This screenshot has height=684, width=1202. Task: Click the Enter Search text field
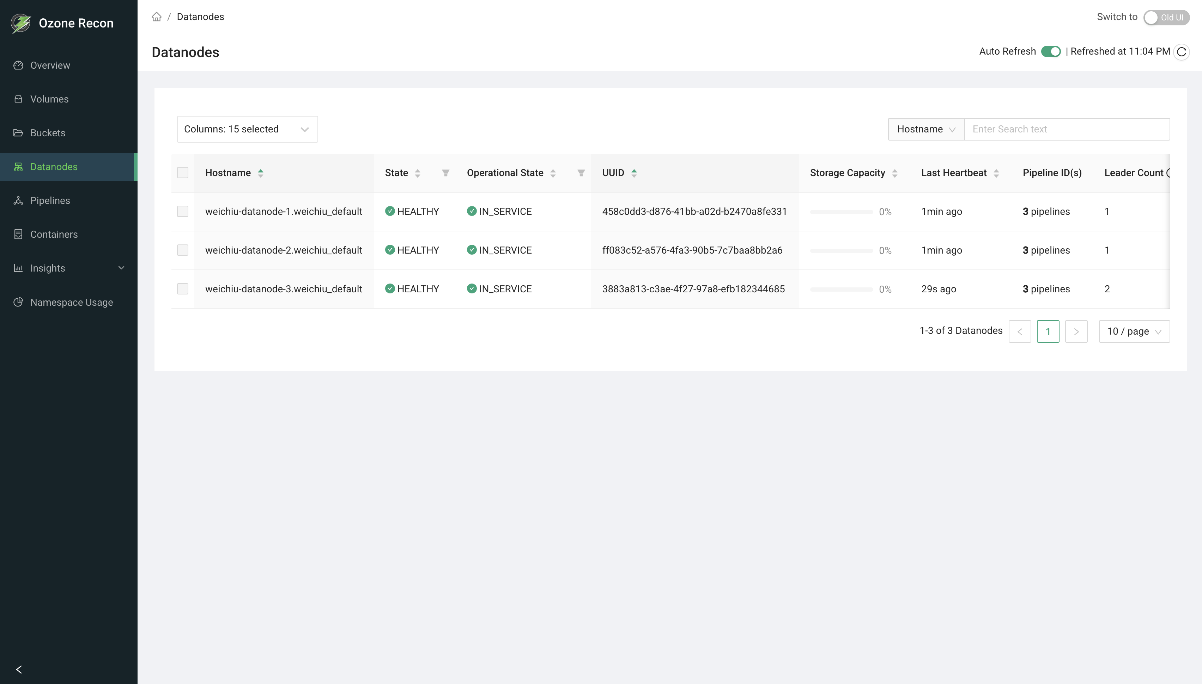click(1067, 129)
